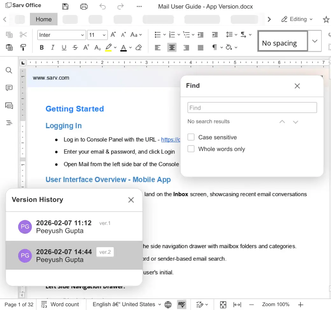Apply strikethrough to text
Viewport: 331px width, 310px height.
pyautogui.click(x=75, y=47)
